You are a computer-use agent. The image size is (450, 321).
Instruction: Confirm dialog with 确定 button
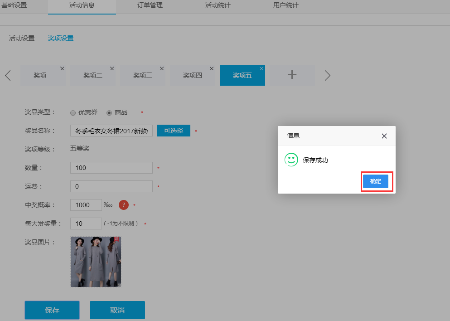376,181
